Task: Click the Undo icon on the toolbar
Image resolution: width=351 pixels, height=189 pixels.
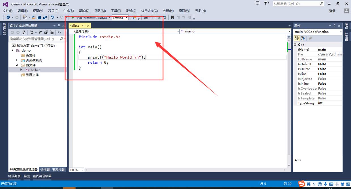Action: (x=53, y=17)
